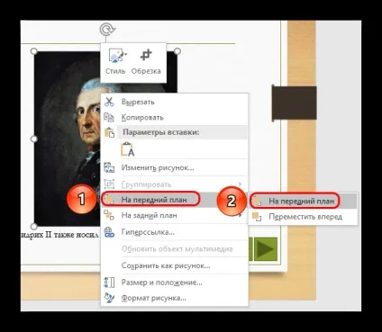Choose Копировать in the context menu
382x332 pixels.
174,117
